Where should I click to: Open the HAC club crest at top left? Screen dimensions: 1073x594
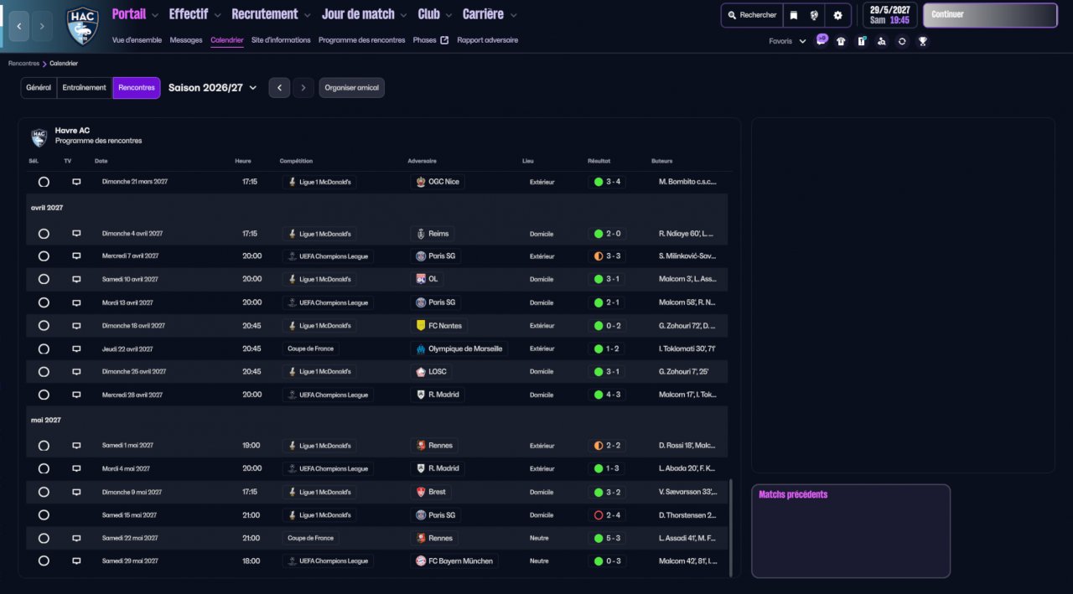[x=82, y=26]
